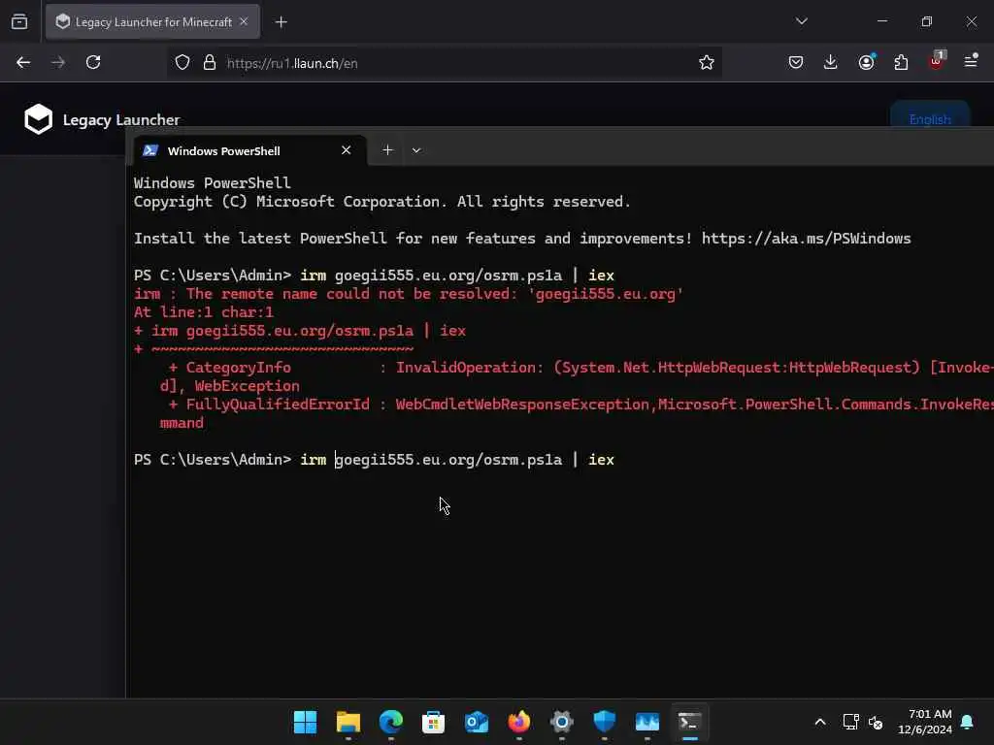This screenshot has height=745, width=994.
Task: Click the Legacy Launcher logo
Action: [101, 119]
